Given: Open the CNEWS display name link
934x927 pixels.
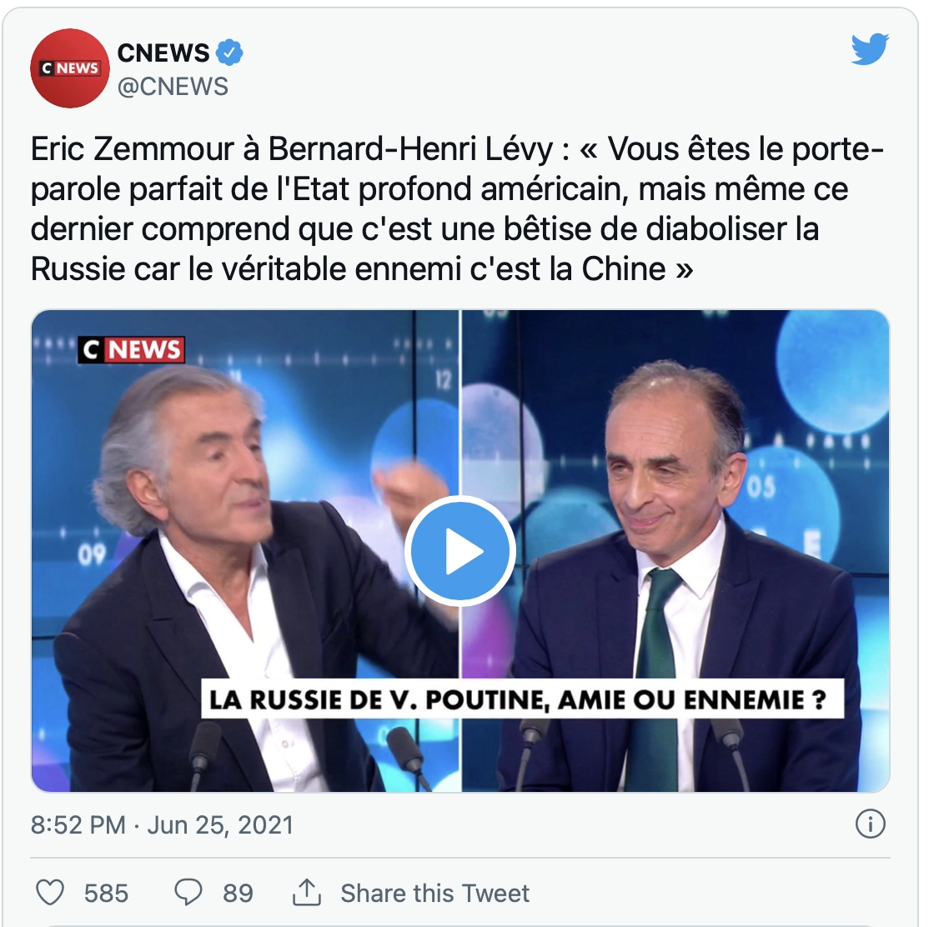Looking at the screenshot, I should click(163, 53).
